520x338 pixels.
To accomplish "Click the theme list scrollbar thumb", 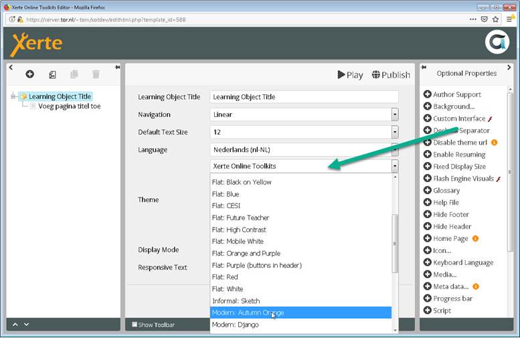I will [x=395, y=244].
